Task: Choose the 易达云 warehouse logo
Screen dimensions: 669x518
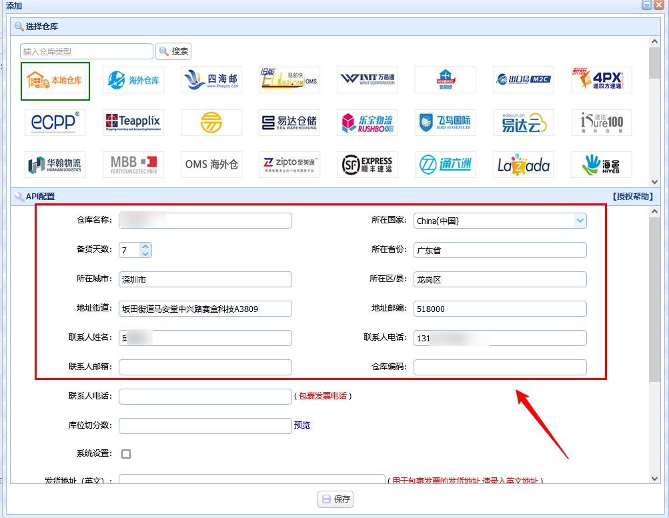Action: click(524, 123)
